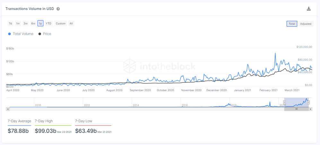Select the 7d time range

pyautogui.click(x=11, y=23)
